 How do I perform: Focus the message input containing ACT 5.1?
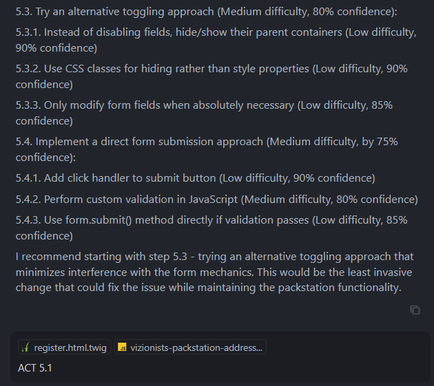coord(220,368)
